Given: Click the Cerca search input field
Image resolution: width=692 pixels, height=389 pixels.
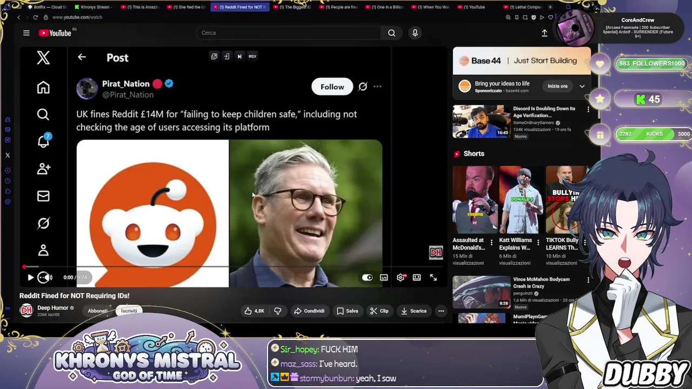Looking at the screenshot, I should [x=289, y=33].
